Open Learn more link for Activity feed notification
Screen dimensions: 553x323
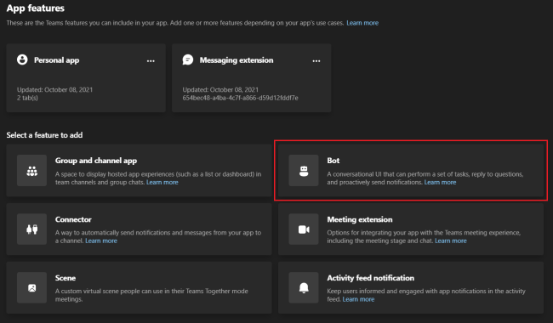tap(358, 299)
